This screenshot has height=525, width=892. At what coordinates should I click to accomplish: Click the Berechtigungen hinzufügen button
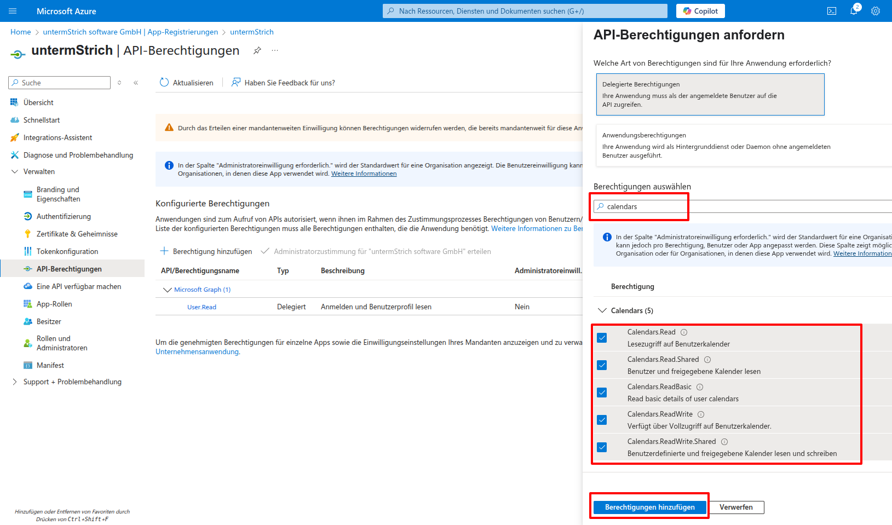pos(649,507)
